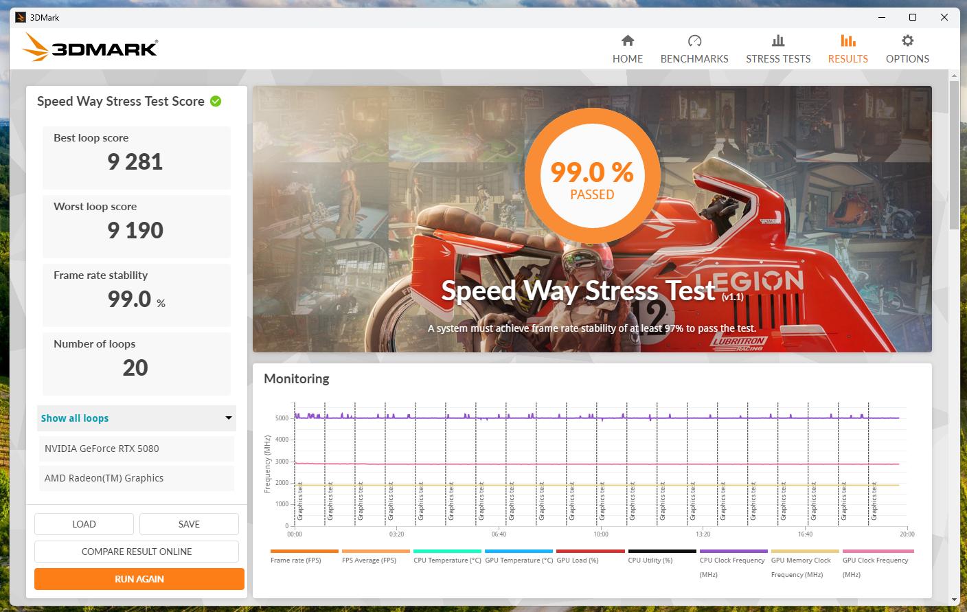Click the green passed checkmark icon
The width and height of the screenshot is (967, 612).
tap(216, 101)
